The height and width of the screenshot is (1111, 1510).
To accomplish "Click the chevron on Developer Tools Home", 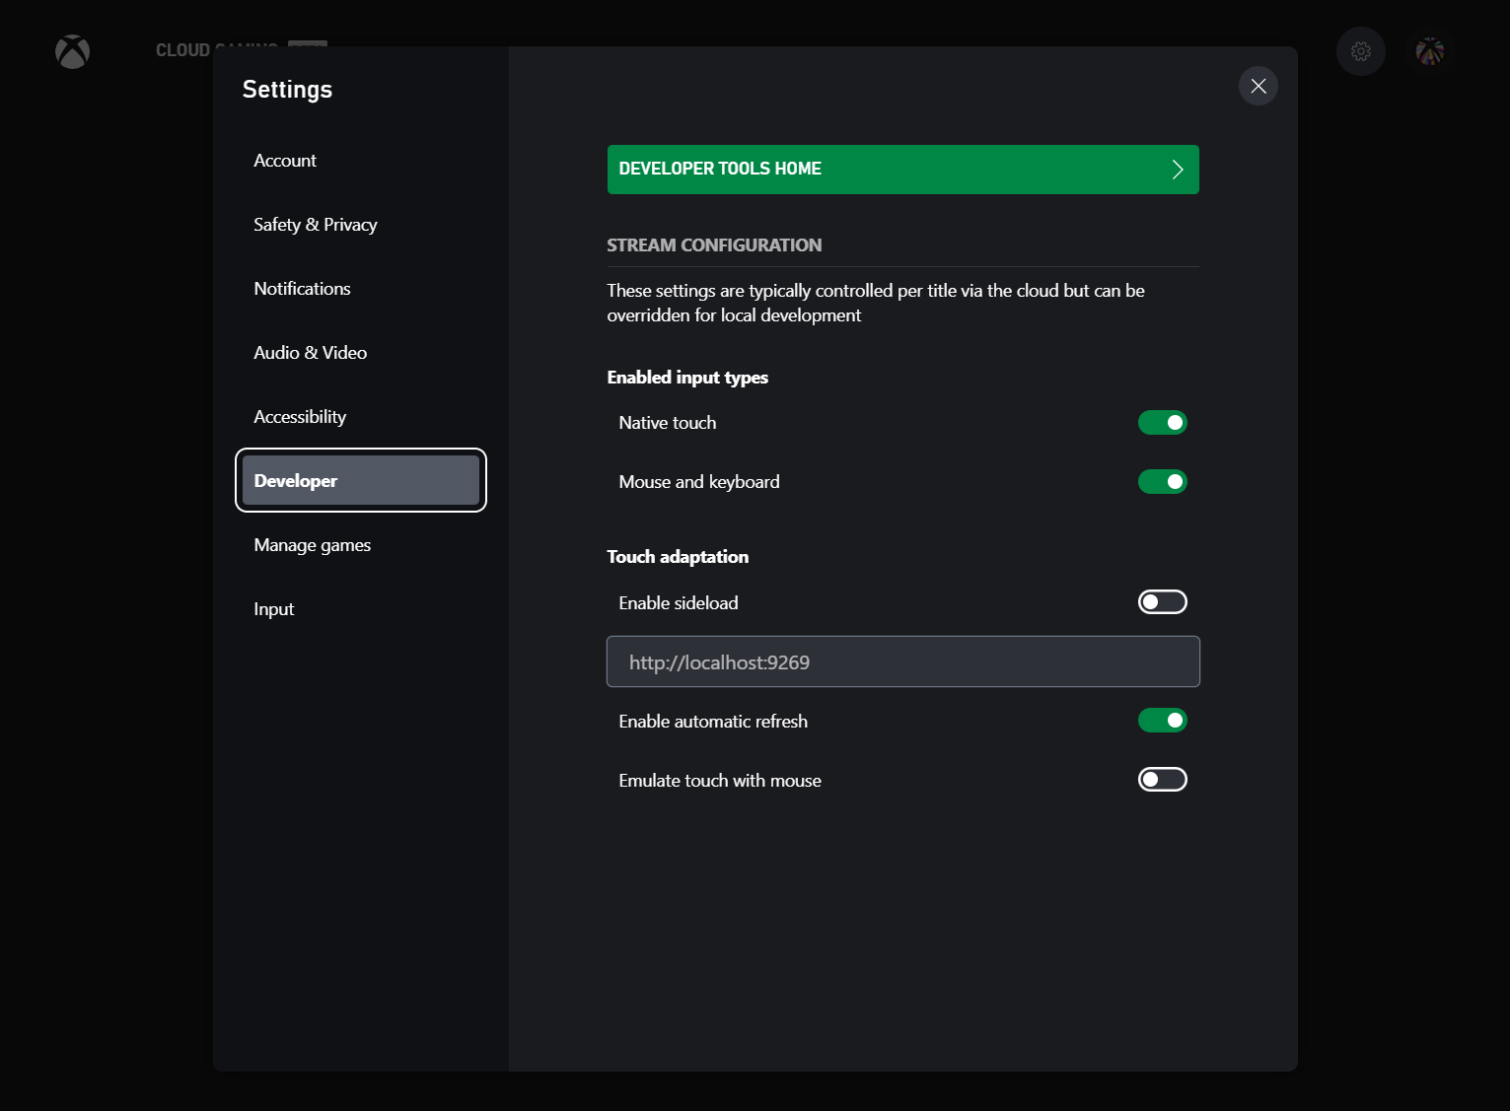I will tap(1176, 169).
